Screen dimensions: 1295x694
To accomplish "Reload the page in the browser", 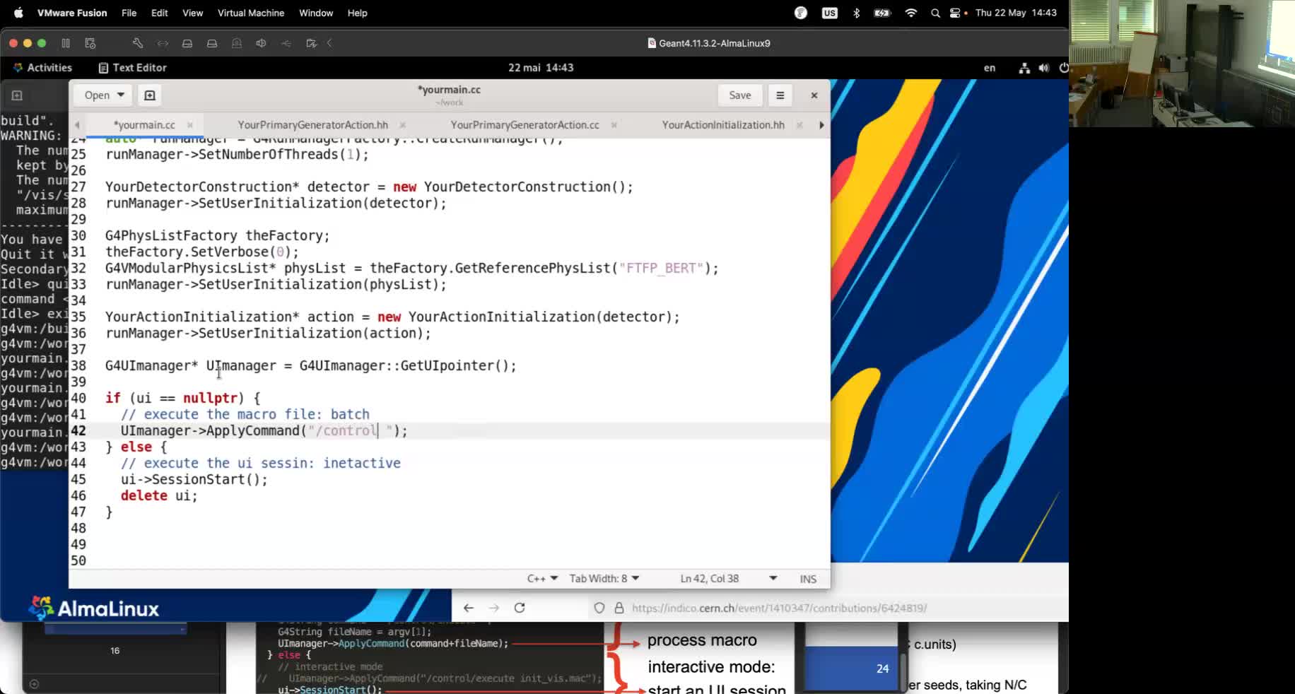I will coord(520,608).
